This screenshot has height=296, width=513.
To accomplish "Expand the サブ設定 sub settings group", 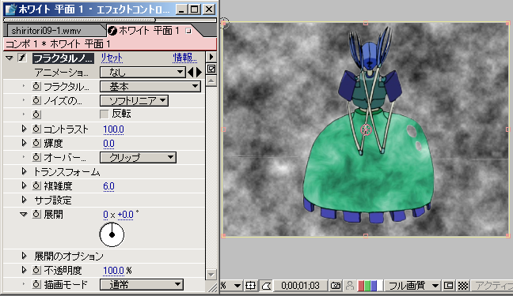I will pyautogui.click(x=24, y=200).
